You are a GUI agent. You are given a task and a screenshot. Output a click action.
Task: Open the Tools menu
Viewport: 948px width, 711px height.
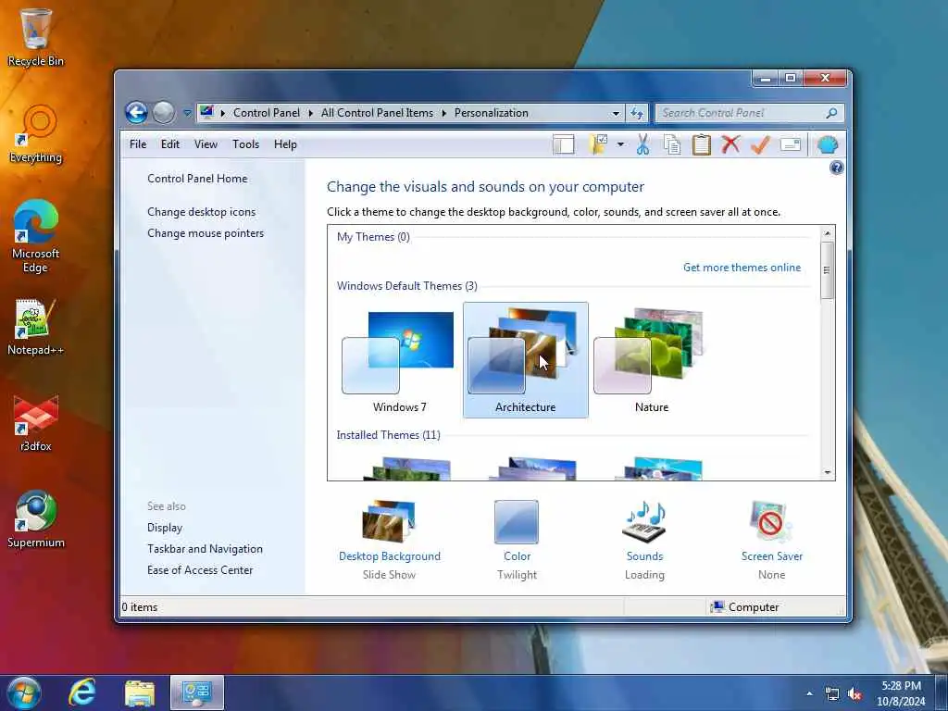[x=245, y=143]
